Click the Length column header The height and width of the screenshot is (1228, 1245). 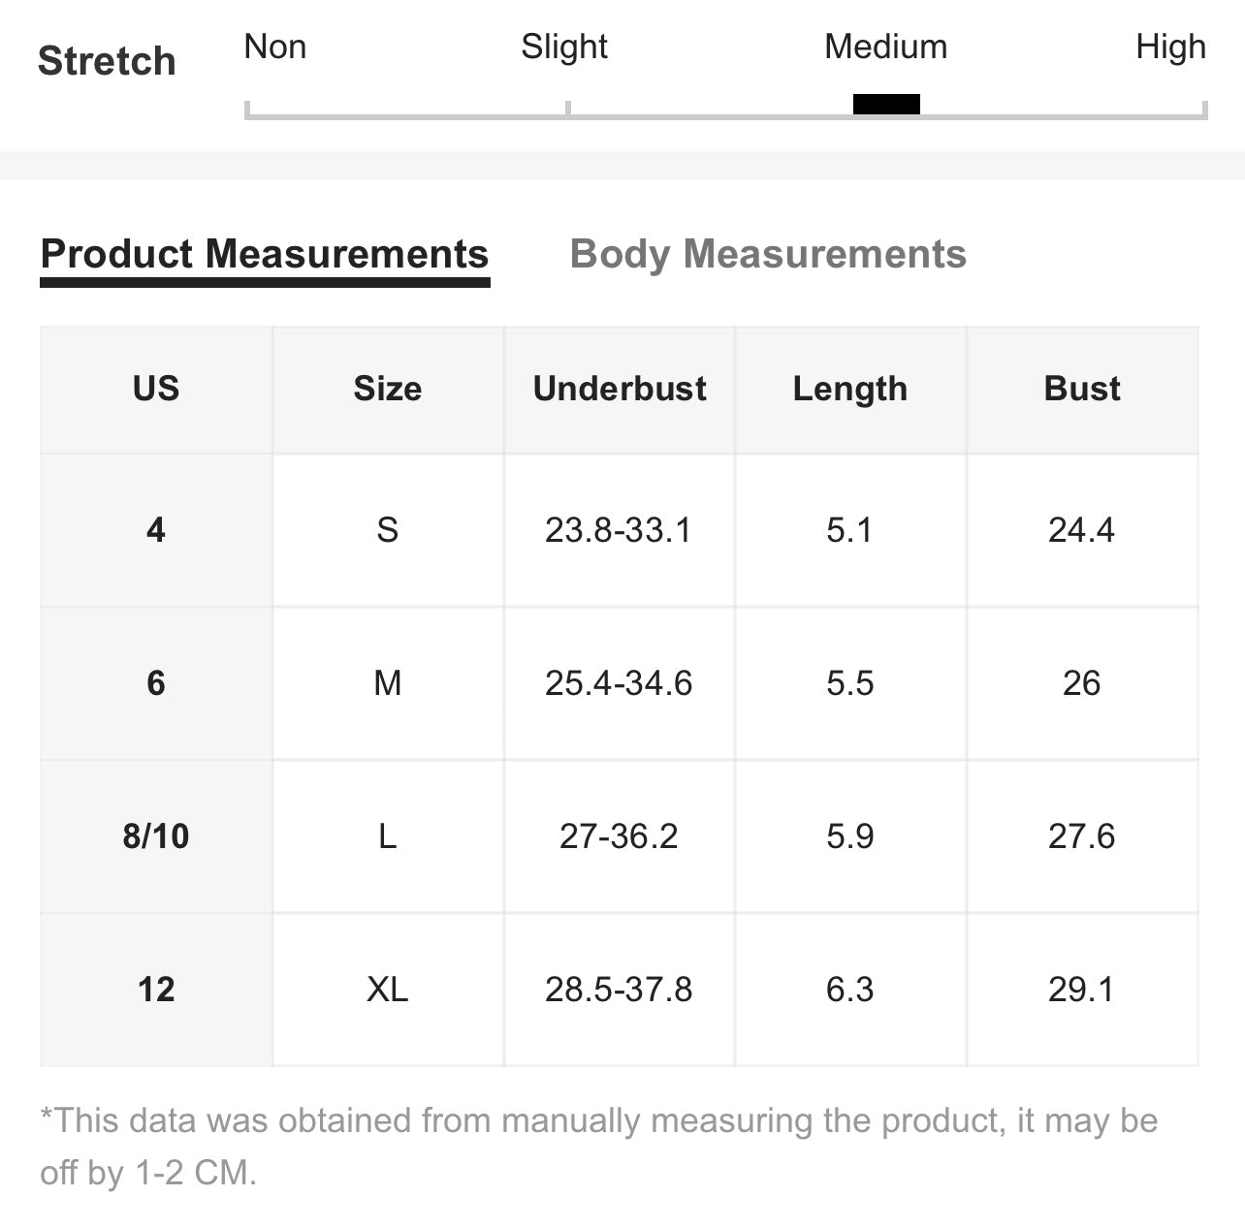coord(850,389)
